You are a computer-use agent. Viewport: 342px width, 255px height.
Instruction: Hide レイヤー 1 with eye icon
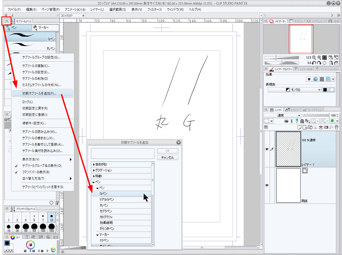coord(267,149)
